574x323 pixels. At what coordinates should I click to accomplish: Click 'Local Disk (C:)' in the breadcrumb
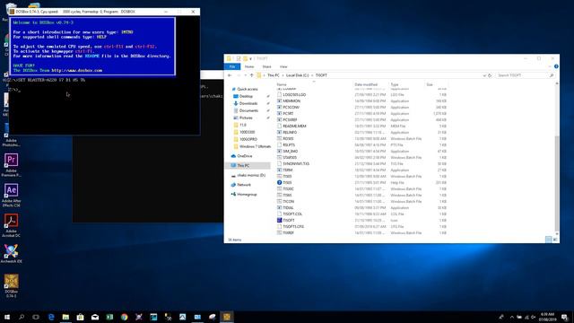pos(297,75)
